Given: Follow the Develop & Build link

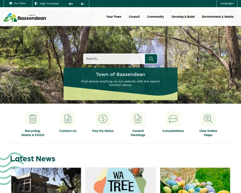Looking at the screenshot, I should (x=183, y=16).
